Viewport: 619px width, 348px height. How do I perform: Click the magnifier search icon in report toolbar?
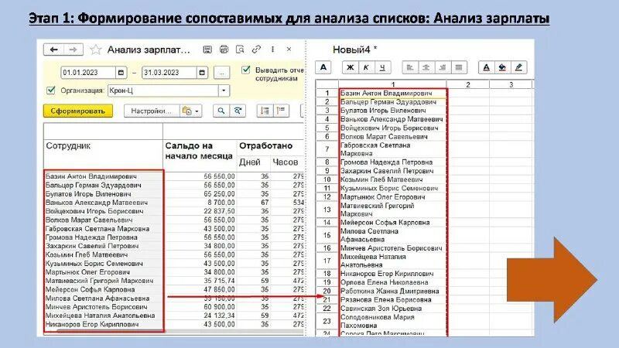221,111
